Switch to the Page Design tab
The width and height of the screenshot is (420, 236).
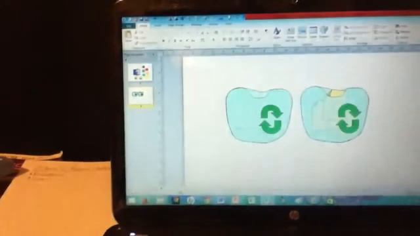click(176, 25)
